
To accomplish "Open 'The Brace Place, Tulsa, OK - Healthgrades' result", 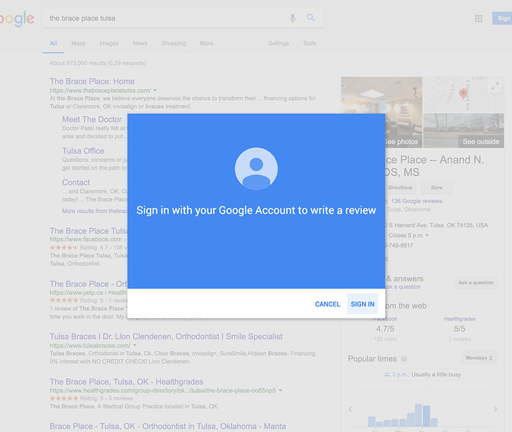I will click(x=126, y=381).
